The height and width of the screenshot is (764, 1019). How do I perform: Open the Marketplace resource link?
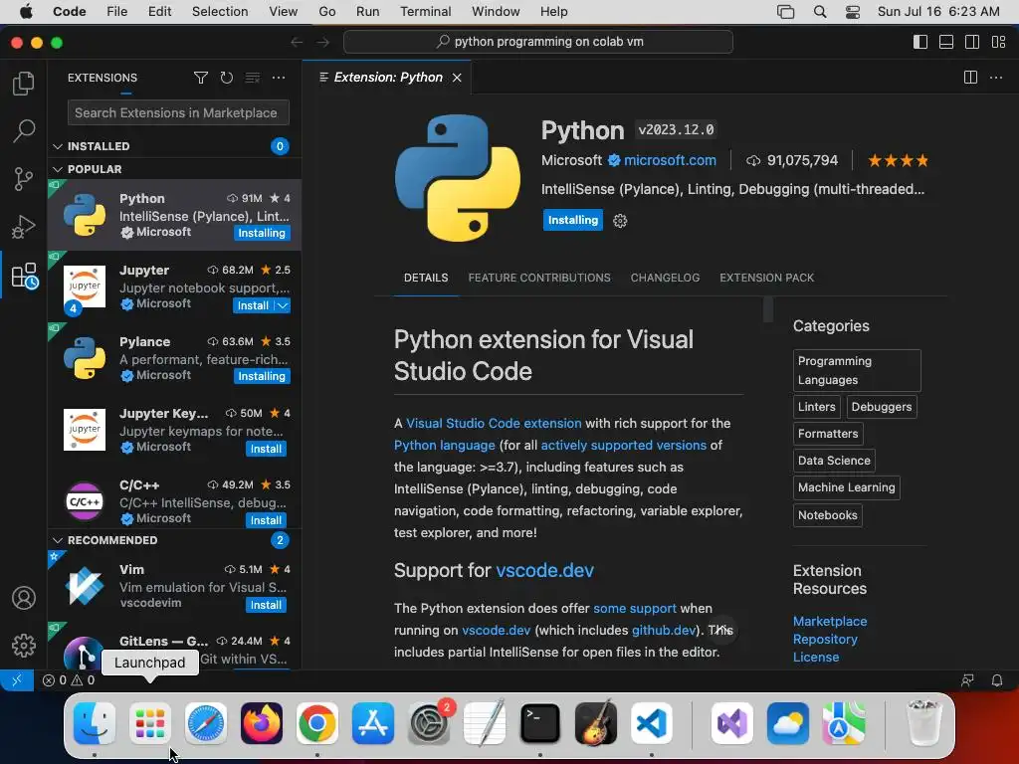[x=830, y=622]
